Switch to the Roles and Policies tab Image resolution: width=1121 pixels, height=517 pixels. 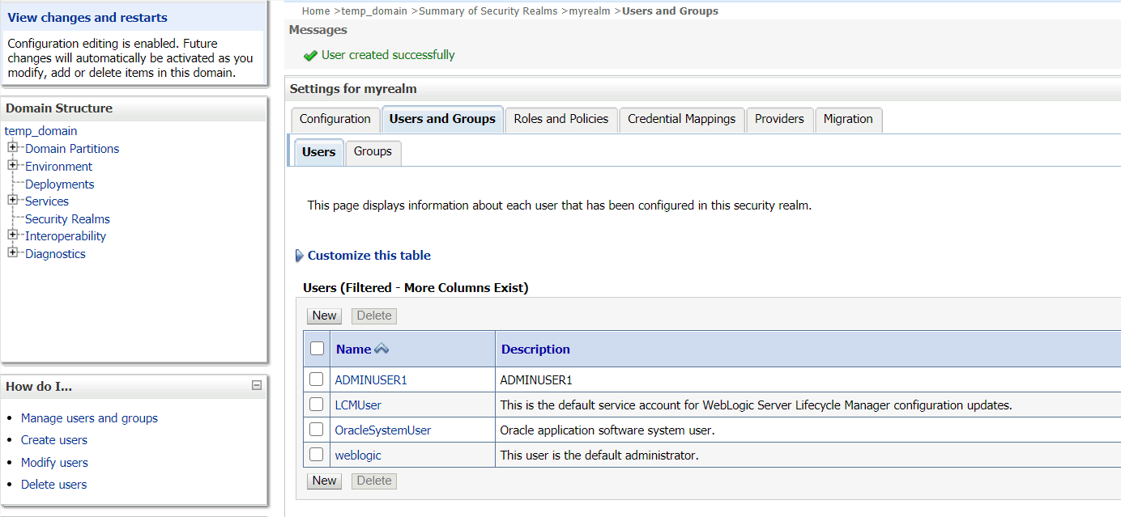click(560, 119)
